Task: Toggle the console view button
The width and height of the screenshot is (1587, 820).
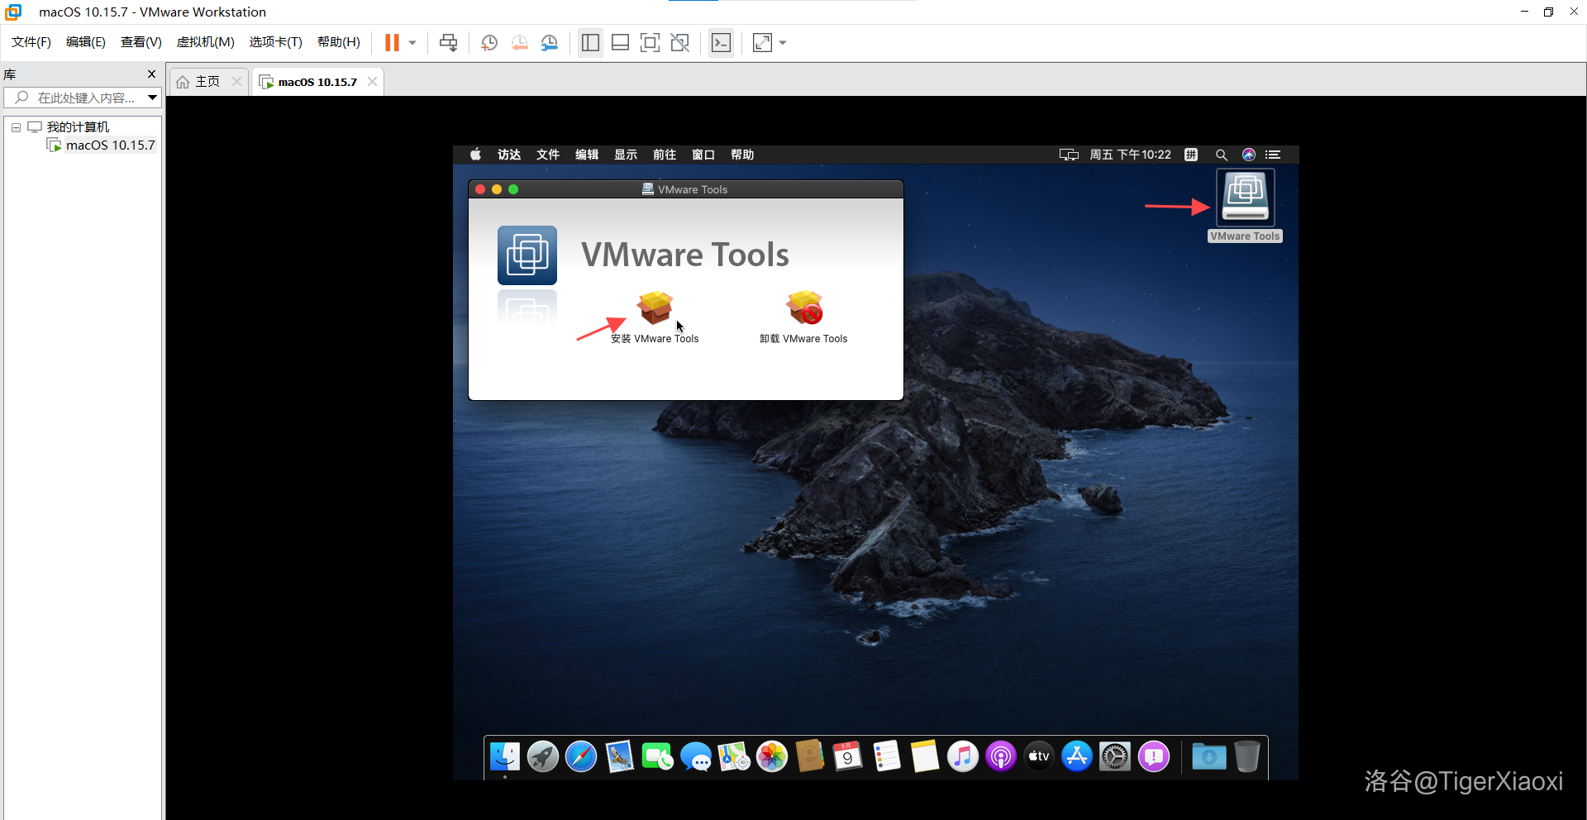Action: coord(721,43)
